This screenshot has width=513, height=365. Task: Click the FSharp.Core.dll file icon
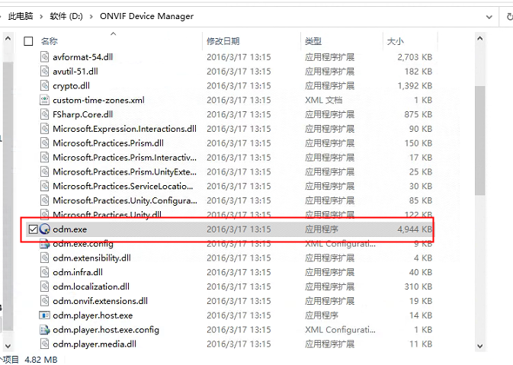point(44,114)
